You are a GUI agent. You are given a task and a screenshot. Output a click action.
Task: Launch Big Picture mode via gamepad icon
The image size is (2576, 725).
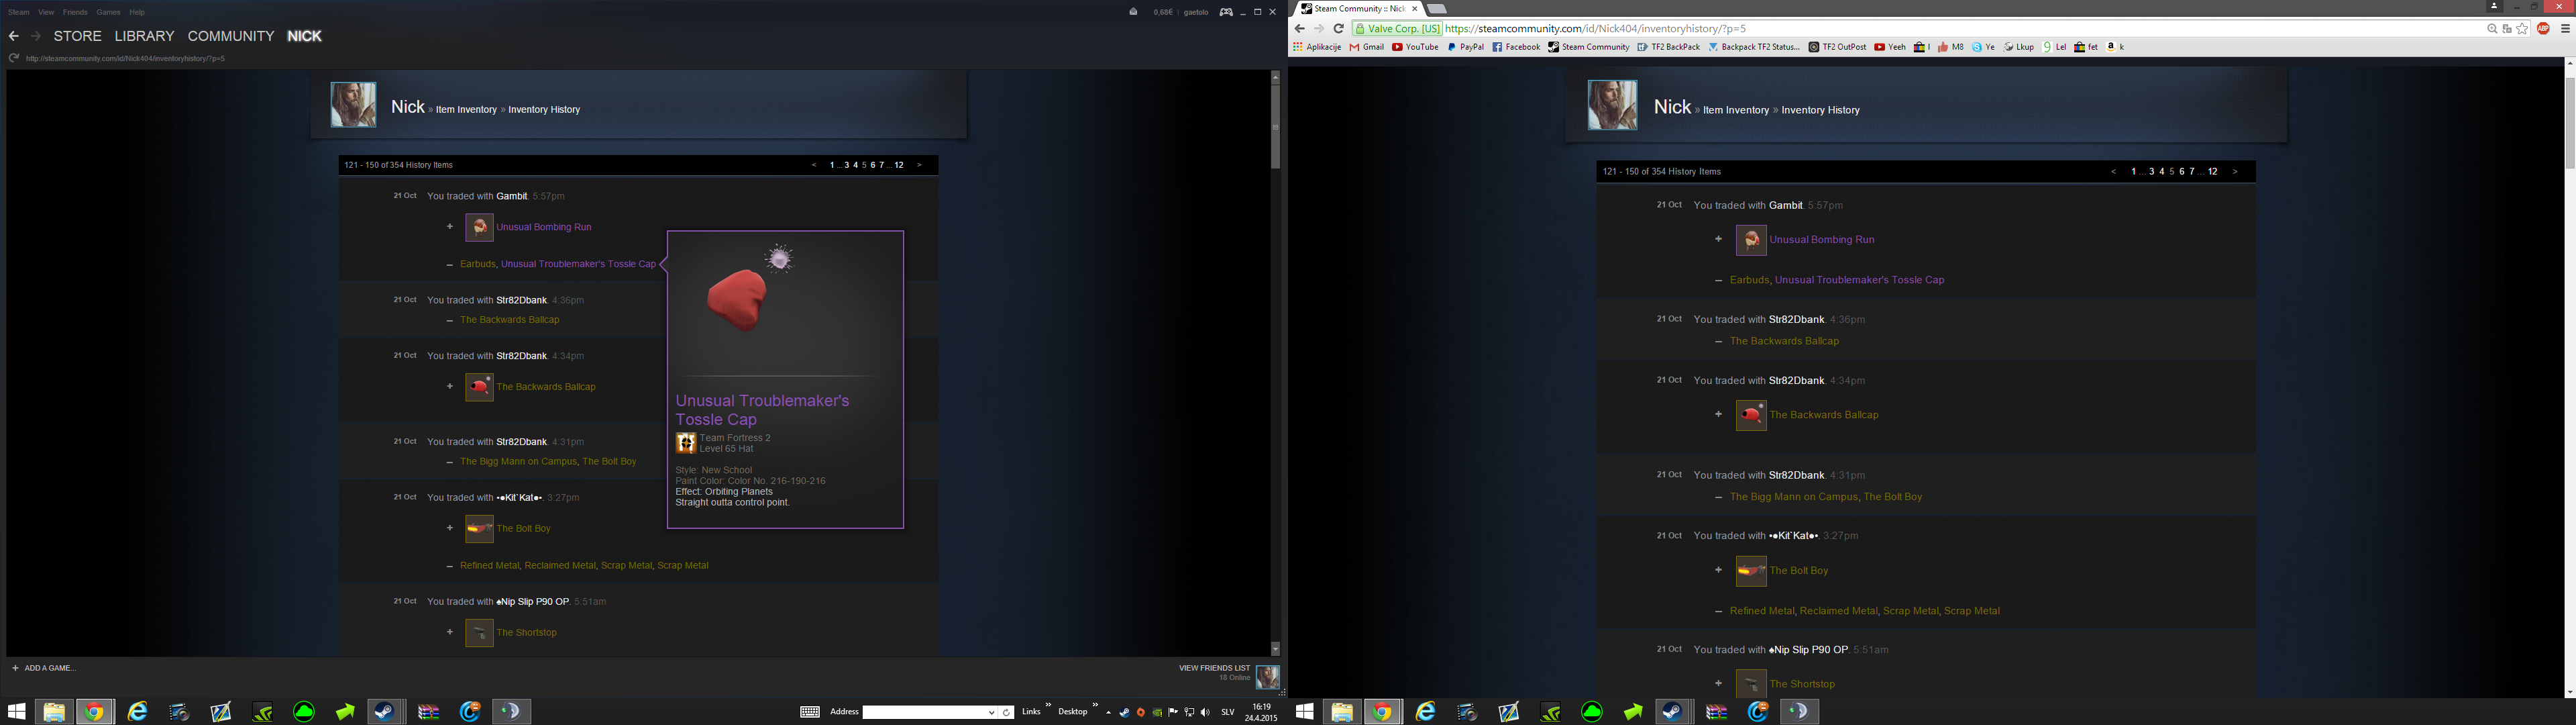click(x=1226, y=12)
